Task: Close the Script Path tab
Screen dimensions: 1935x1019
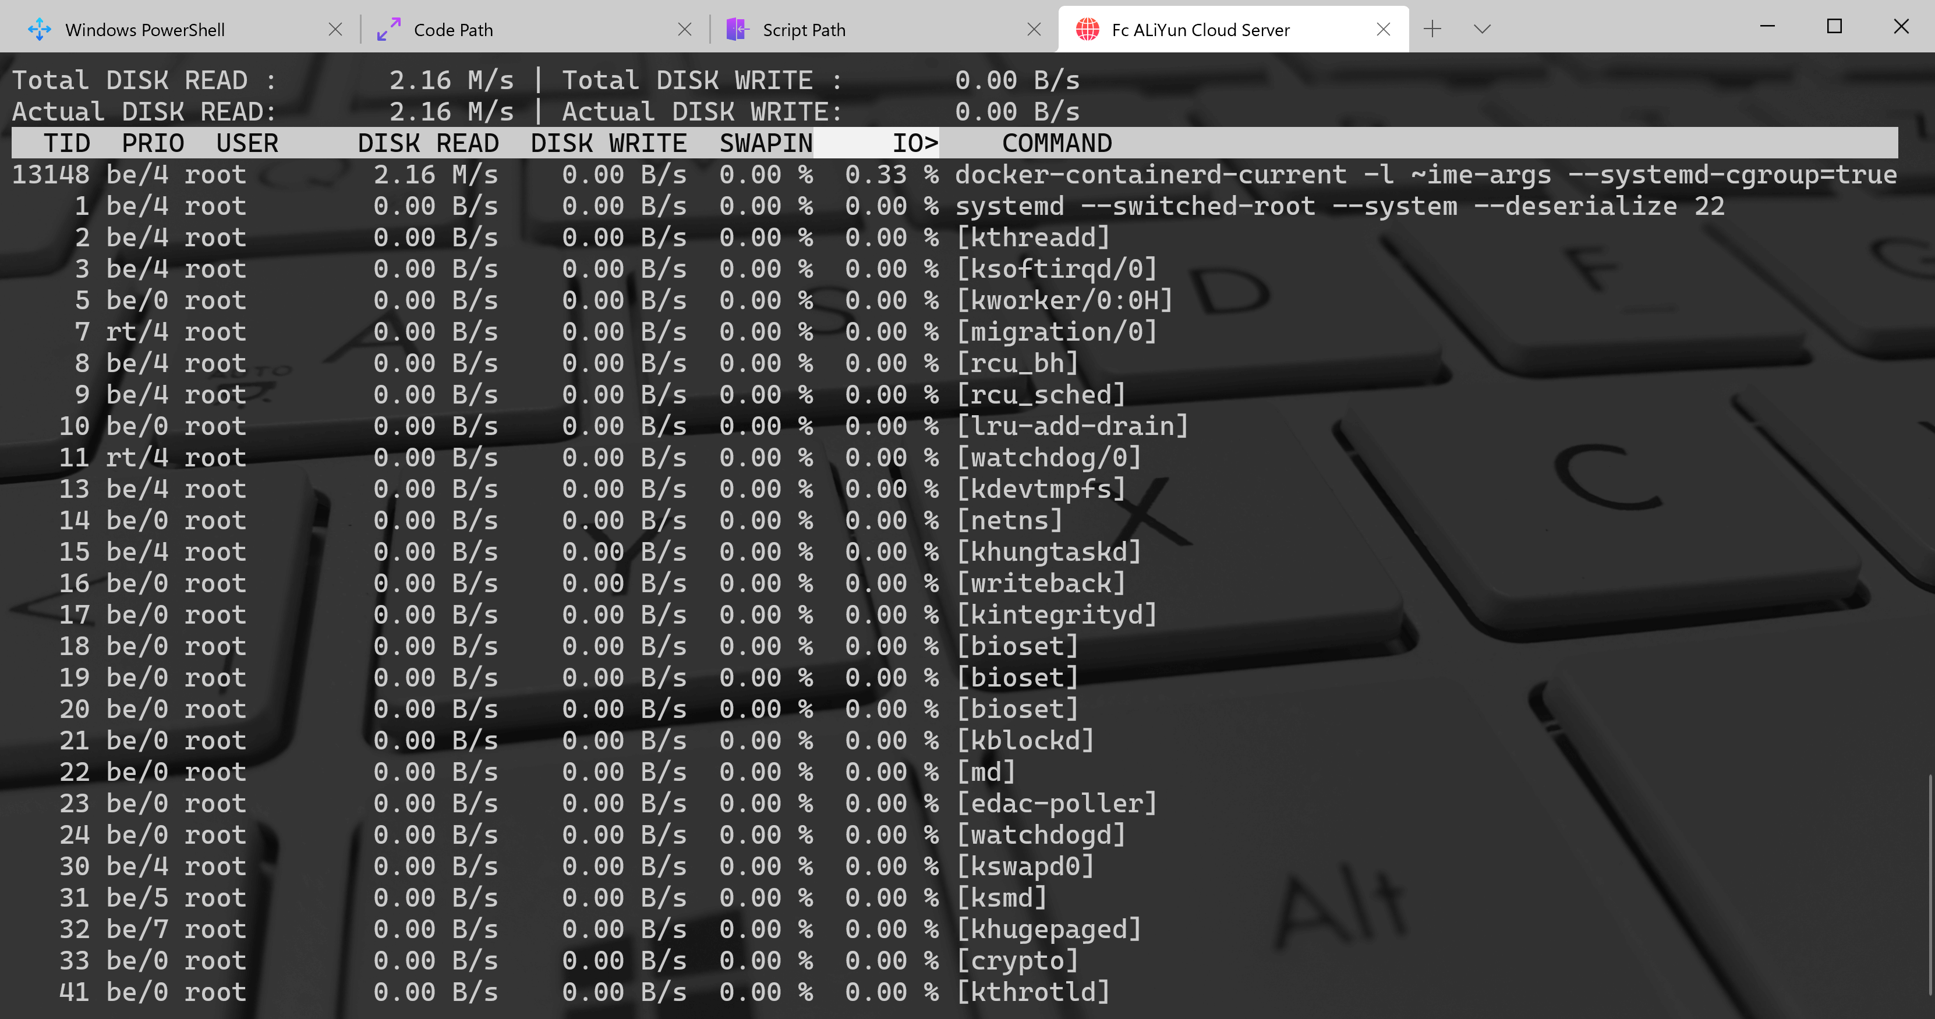Action: [x=1034, y=29]
